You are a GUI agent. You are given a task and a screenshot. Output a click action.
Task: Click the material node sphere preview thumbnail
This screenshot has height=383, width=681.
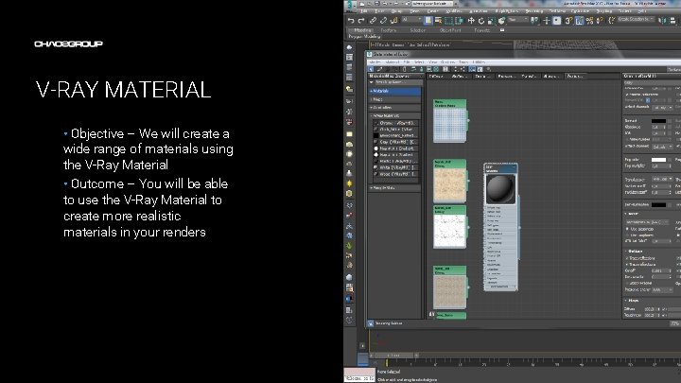[500, 188]
